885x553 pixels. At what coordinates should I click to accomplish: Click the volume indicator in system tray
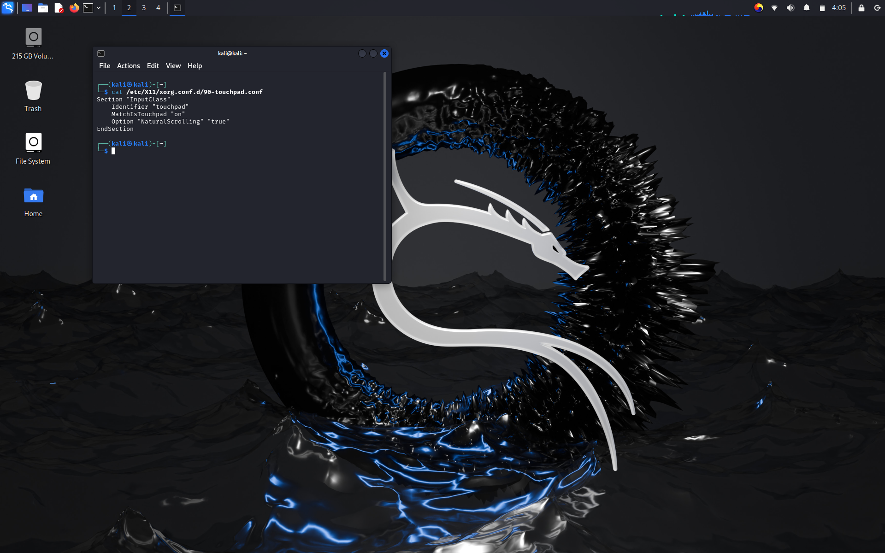tap(790, 7)
